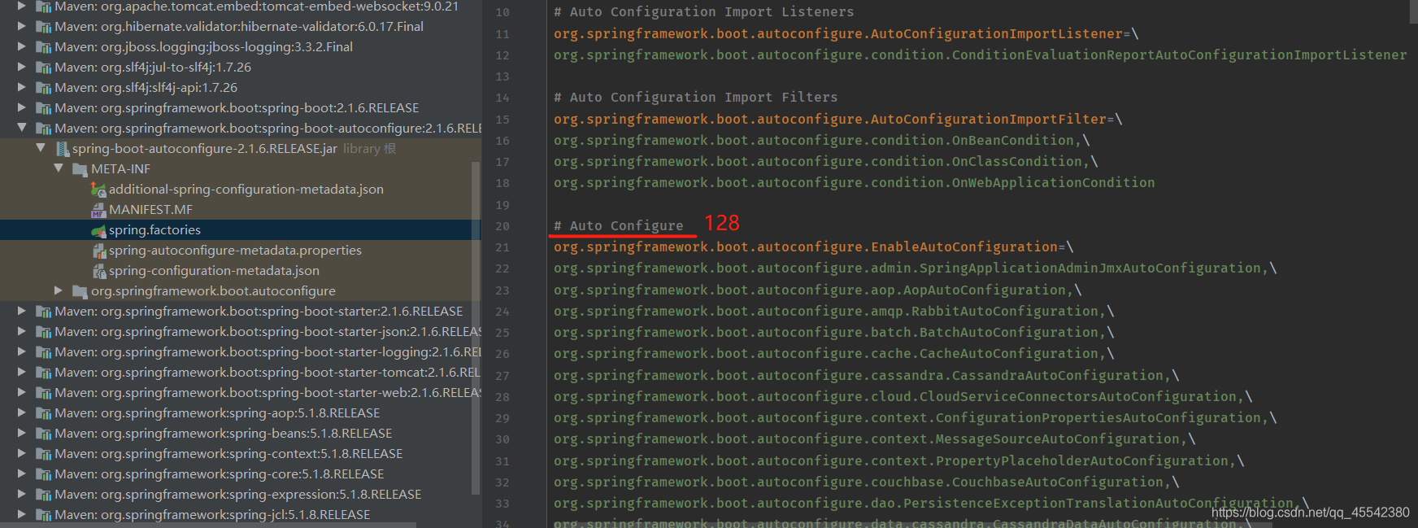Expand the jul-to-slf4j Maven library node
The height and width of the screenshot is (528, 1418).
pos(21,68)
